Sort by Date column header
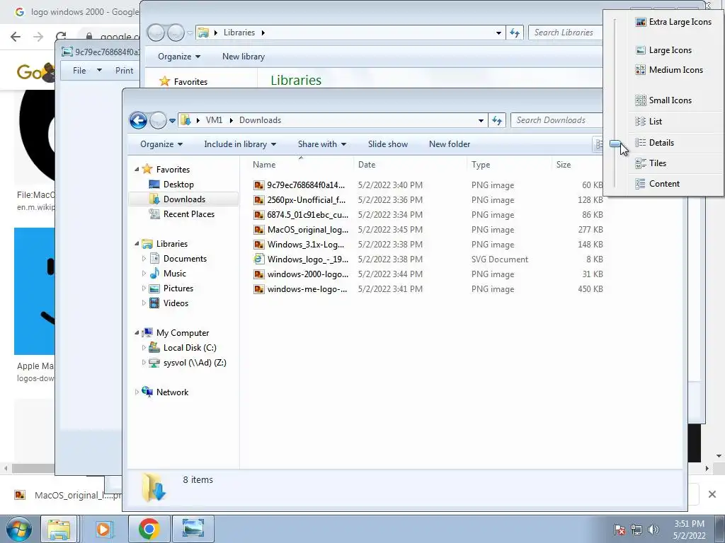The width and height of the screenshot is (725, 543). coord(367,164)
